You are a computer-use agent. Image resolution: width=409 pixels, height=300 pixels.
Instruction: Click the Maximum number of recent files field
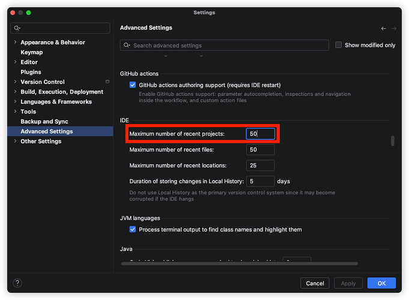click(260, 149)
